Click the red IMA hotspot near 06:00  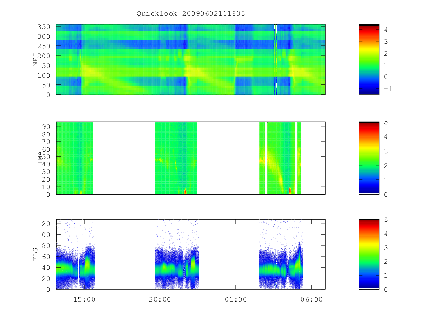(290, 190)
